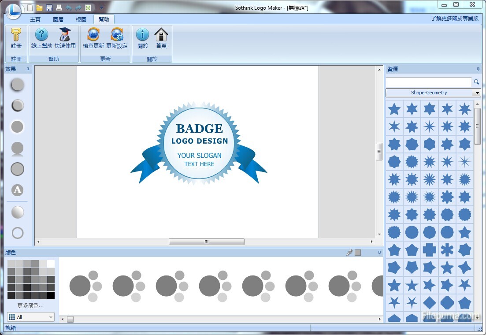Click the save floppy disk icon
Screen dimensions: 486x335
(49, 8)
